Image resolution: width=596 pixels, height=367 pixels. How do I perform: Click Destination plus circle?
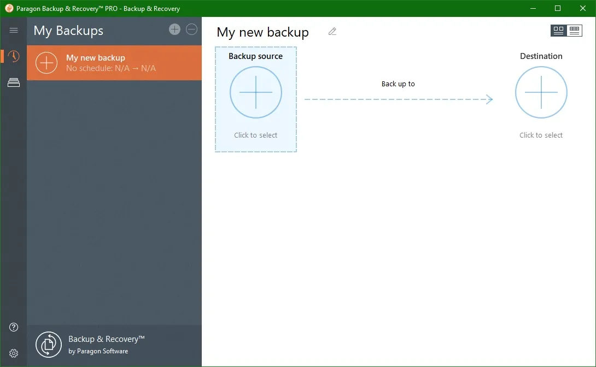541,92
